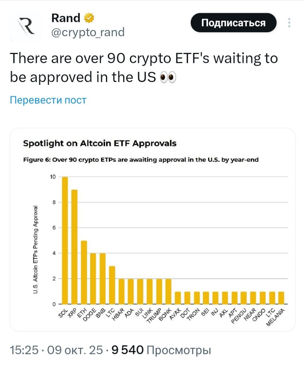Click the post text about 90 crypto ETFs
The image size is (305, 366).
click(144, 67)
